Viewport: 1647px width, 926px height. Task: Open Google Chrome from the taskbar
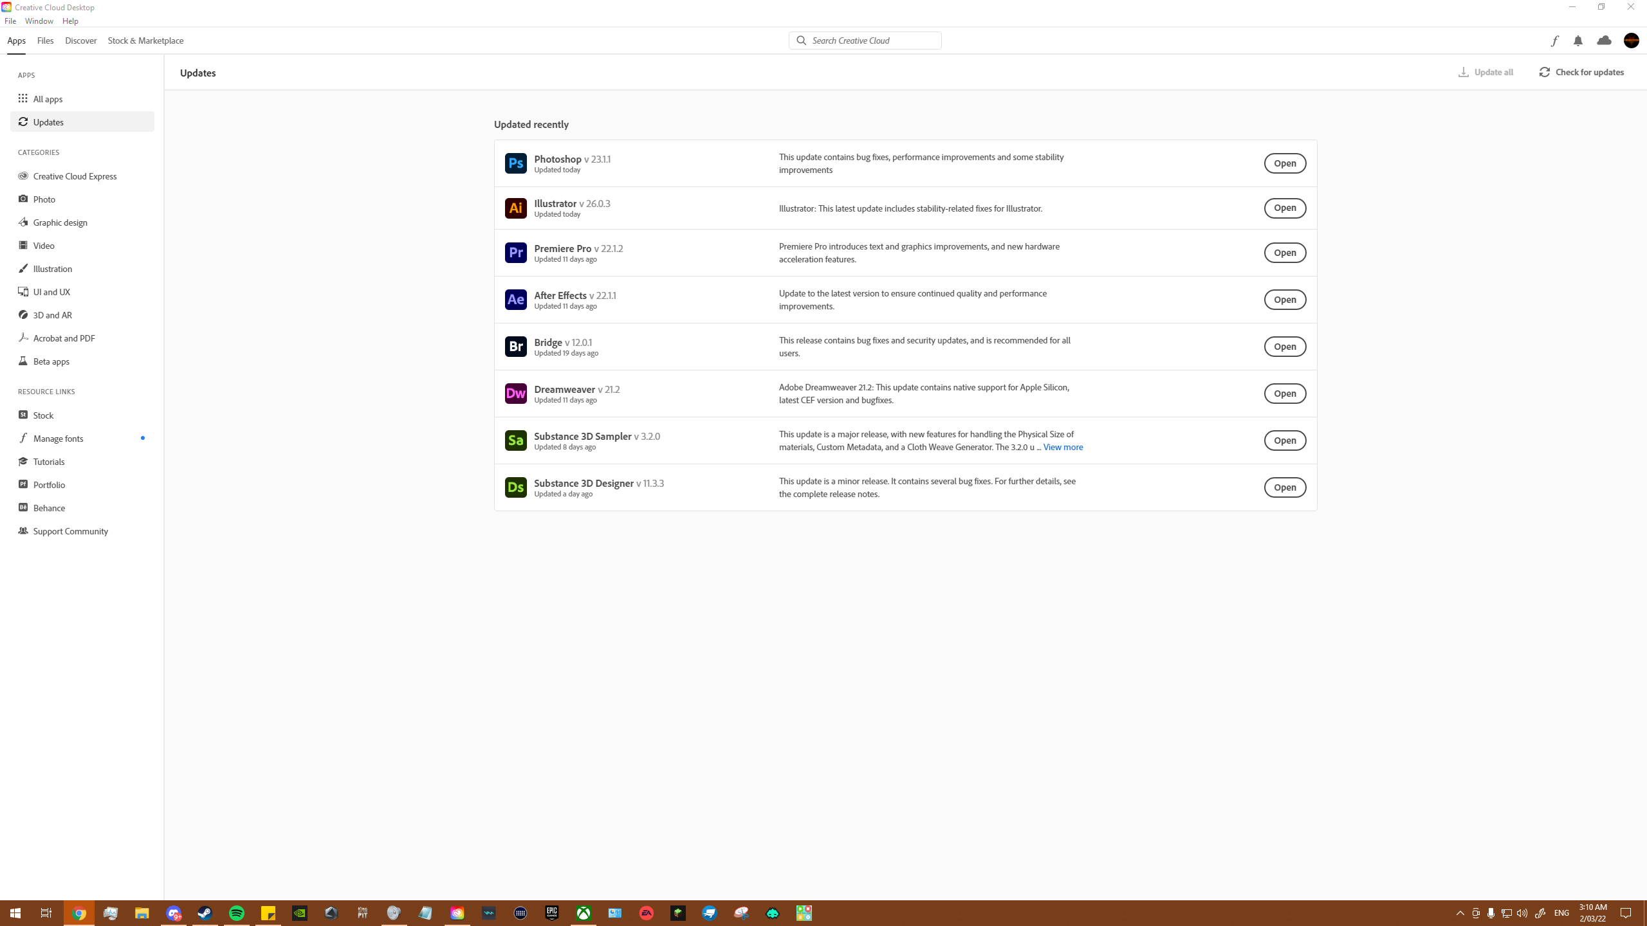79,913
